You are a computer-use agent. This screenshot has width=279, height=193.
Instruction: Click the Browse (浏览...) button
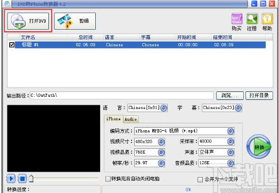point(230,96)
